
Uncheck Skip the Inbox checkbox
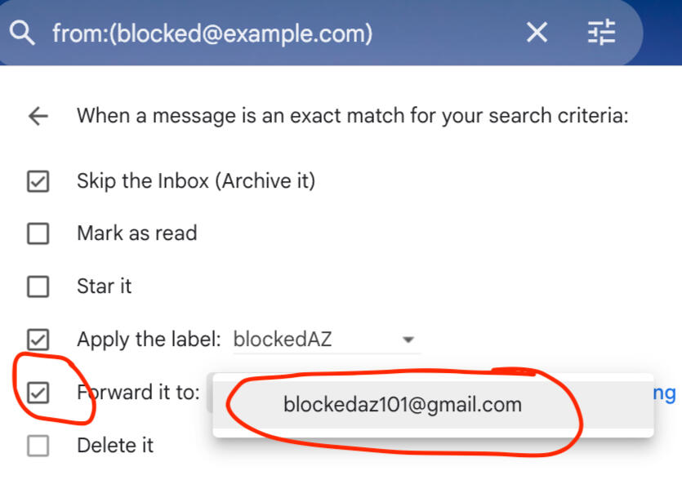click(38, 181)
